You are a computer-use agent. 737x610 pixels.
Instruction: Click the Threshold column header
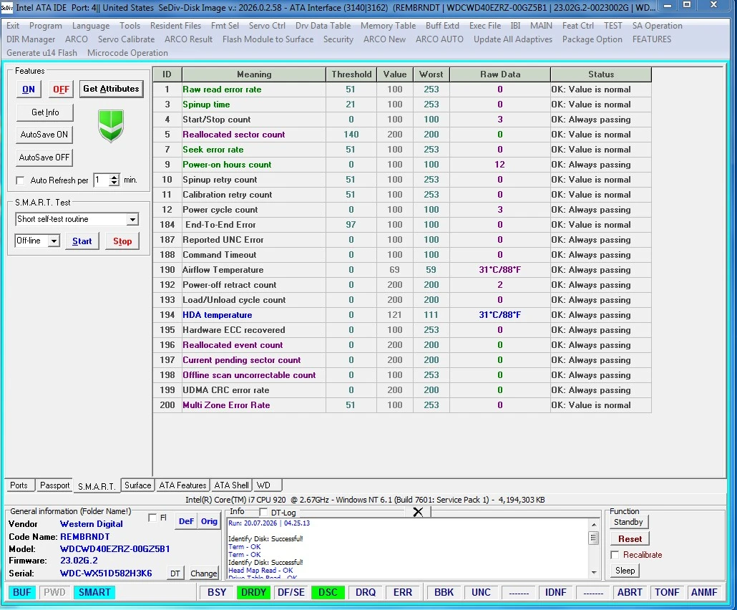click(x=351, y=74)
